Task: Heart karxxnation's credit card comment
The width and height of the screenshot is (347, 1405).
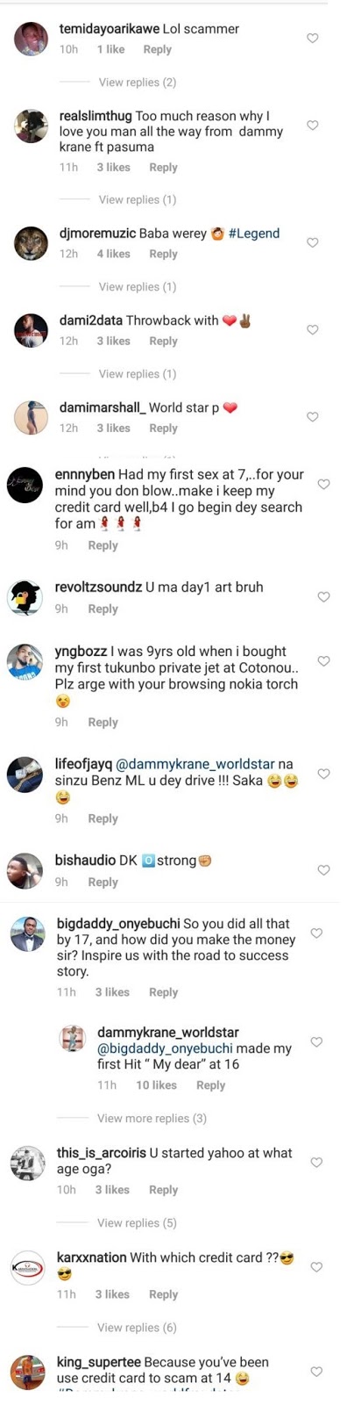Action: point(316,1267)
